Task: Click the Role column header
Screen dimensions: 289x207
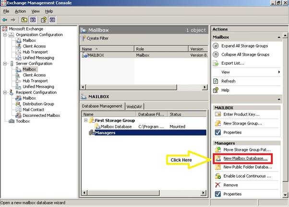Action: click(x=161, y=49)
